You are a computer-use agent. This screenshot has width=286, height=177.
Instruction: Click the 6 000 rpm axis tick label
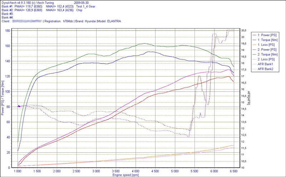(214, 172)
